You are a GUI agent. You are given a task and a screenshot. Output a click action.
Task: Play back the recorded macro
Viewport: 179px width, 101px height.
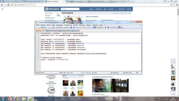[x=111, y=27]
